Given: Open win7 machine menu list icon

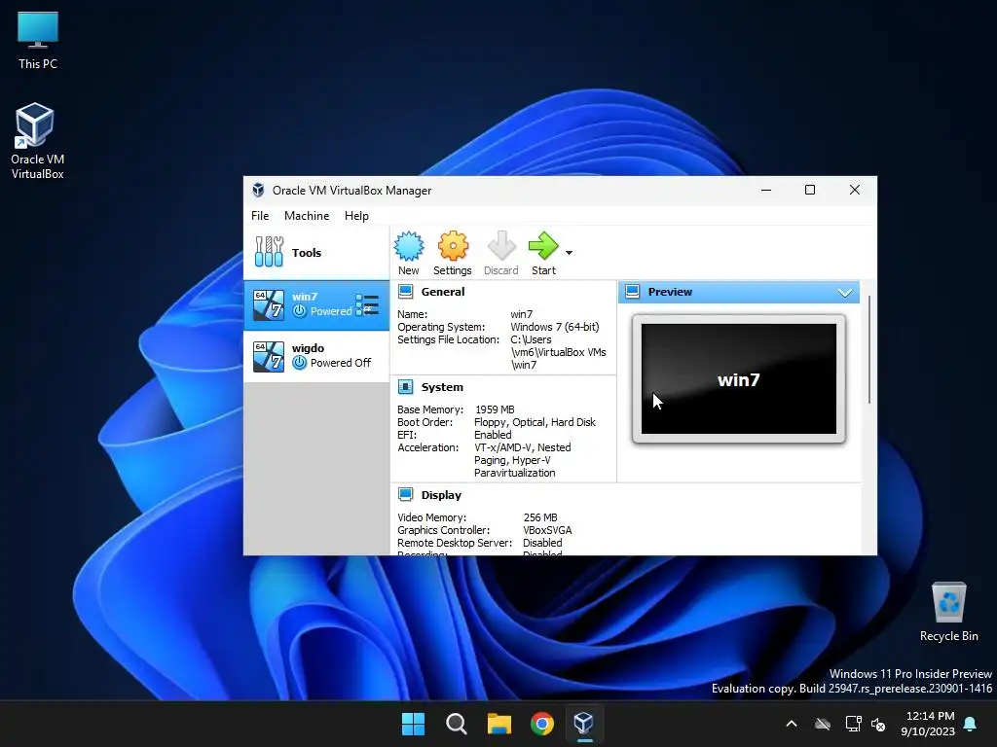Looking at the screenshot, I should pyautogui.click(x=367, y=304).
